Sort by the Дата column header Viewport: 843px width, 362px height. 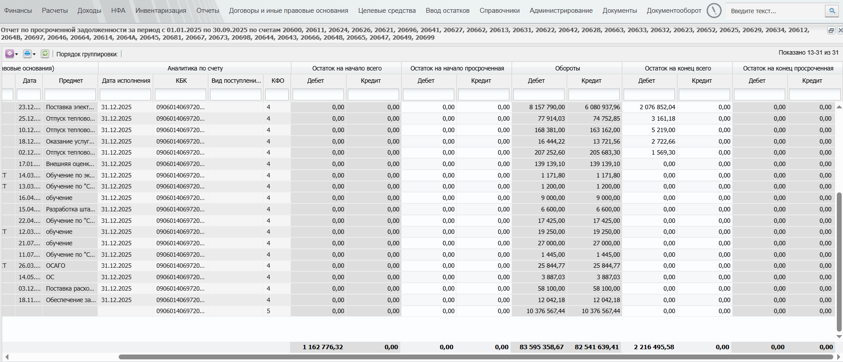point(30,81)
